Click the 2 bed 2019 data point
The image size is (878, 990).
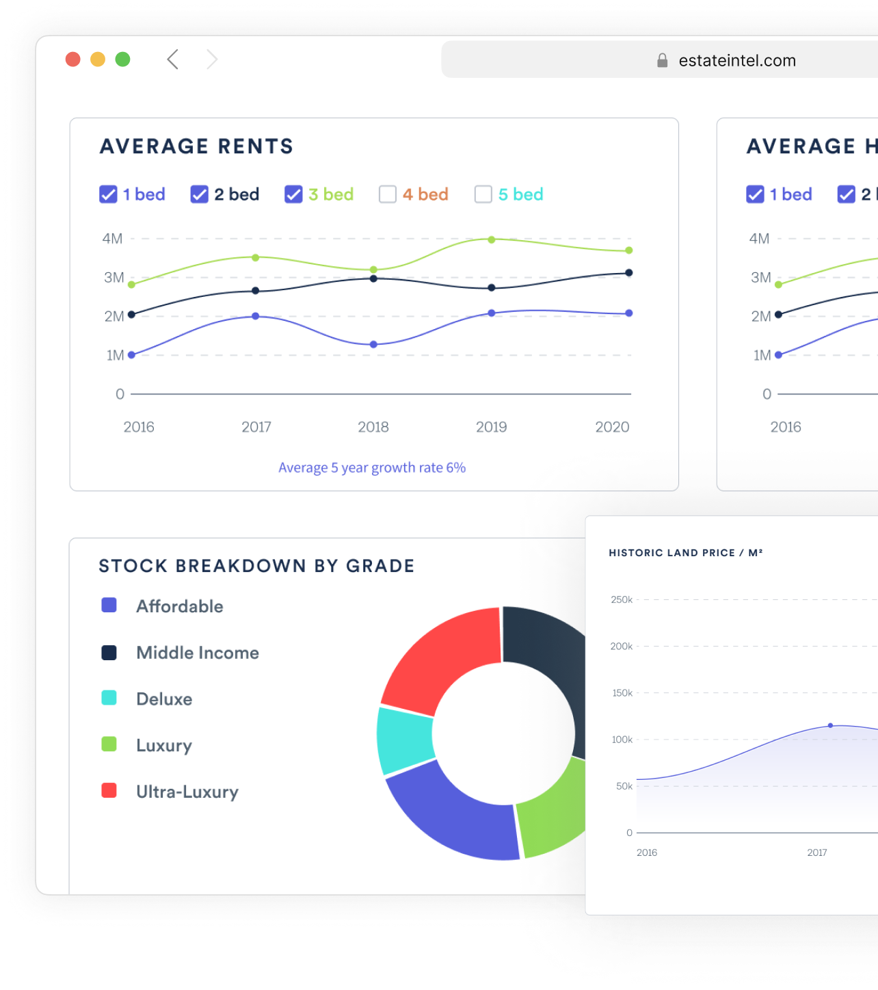[492, 288]
